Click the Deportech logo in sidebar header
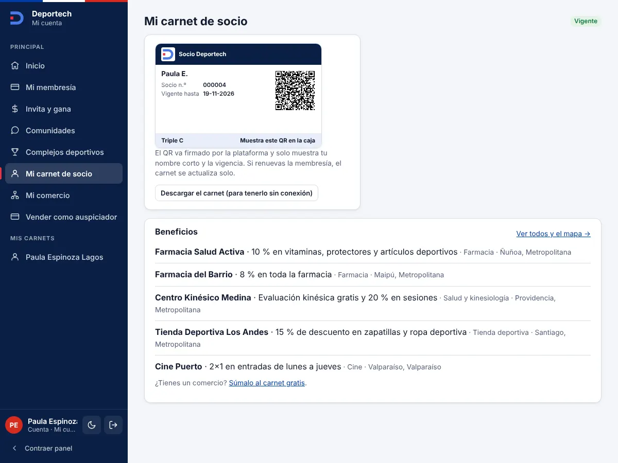The height and width of the screenshot is (463, 618). point(16,18)
